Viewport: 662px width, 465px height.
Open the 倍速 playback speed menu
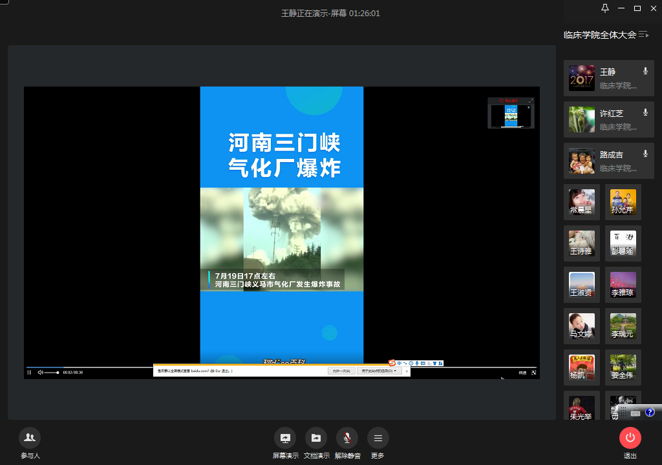[x=522, y=373]
